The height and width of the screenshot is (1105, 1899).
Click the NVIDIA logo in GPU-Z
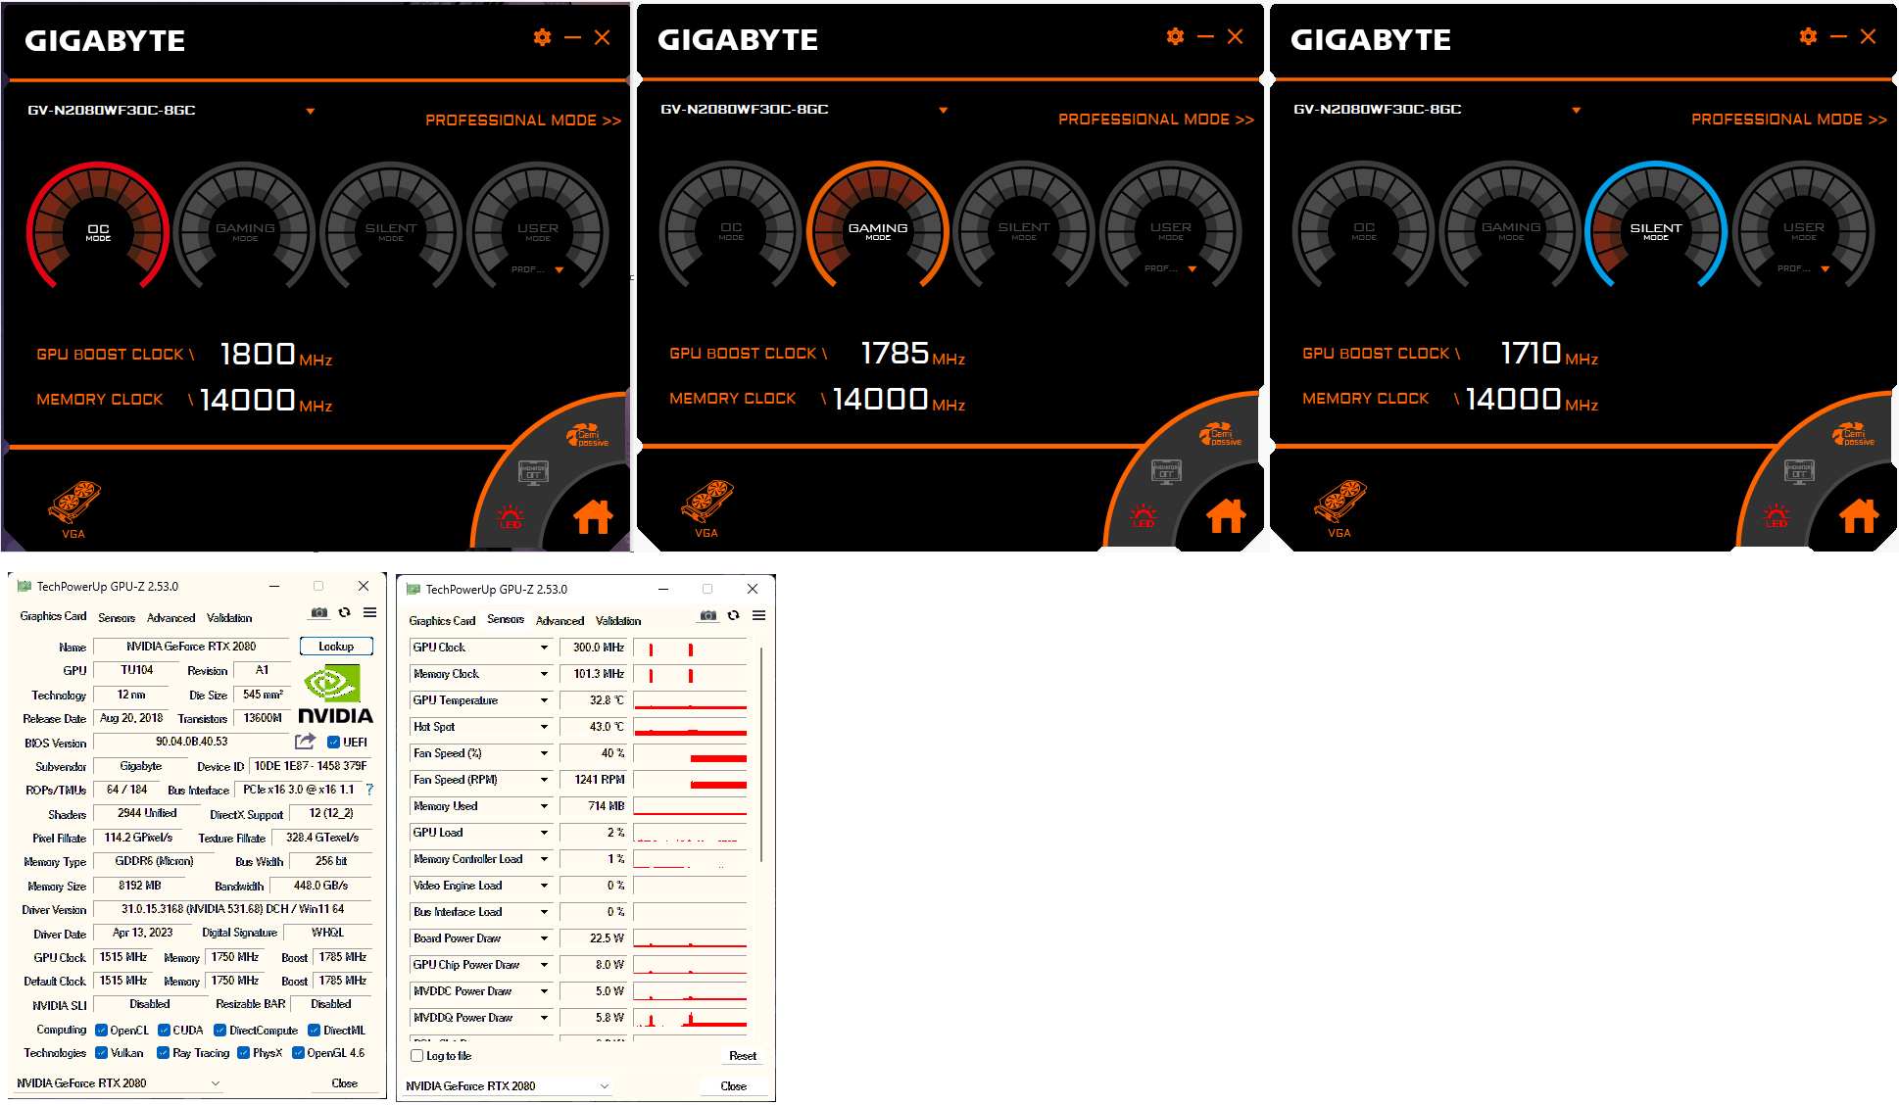tap(335, 694)
